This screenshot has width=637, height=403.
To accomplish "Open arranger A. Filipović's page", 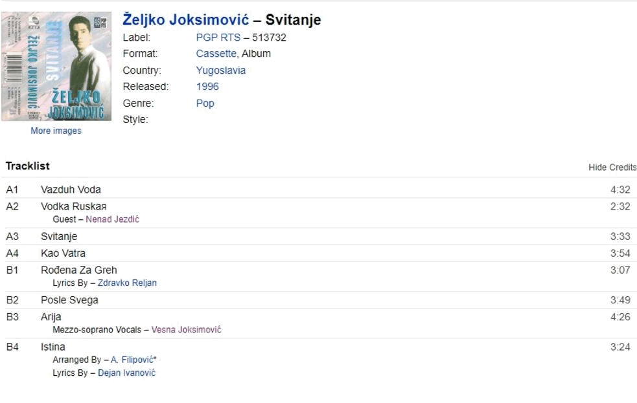I will (133, 360).
